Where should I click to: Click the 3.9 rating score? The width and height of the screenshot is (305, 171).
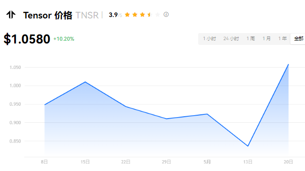click(113, 15)
